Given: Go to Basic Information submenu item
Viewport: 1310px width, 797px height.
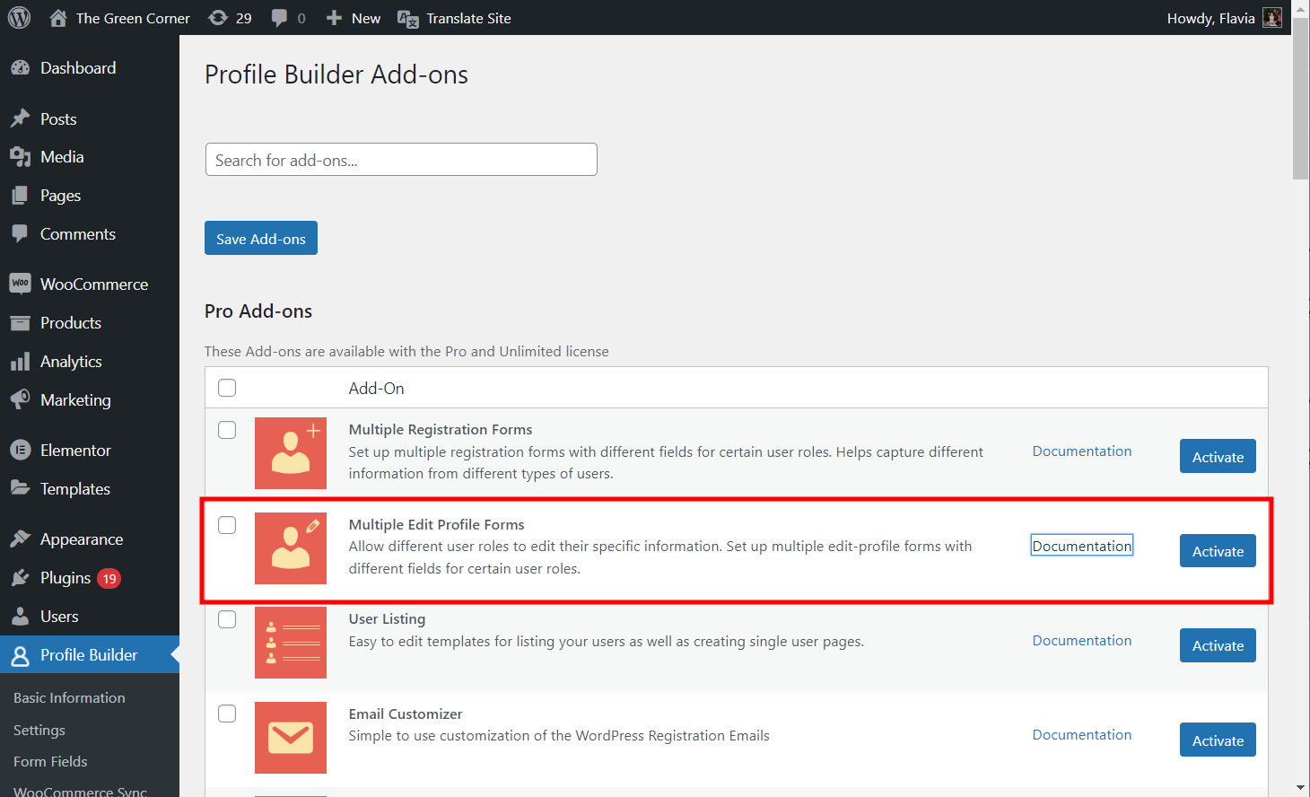Looking at the screenshot, I should pyautogui.click(x=69, y=697).
